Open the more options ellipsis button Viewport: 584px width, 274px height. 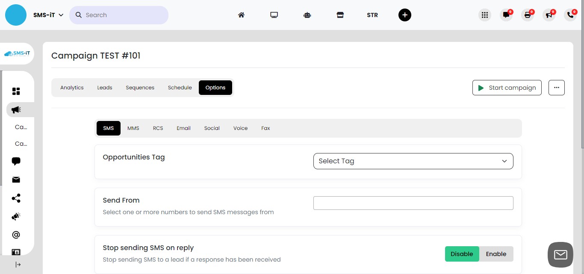point(556,87)
